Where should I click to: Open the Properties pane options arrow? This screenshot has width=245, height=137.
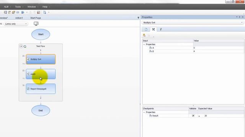click(x=237, y=17)
